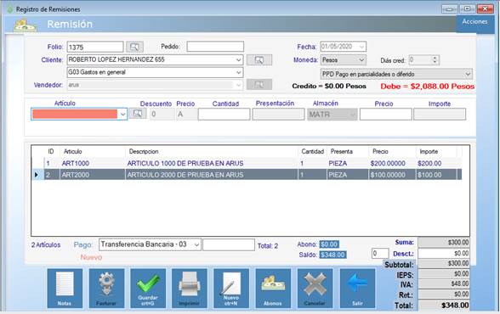Click the IVA $48.00 field
Screen dimensions: 500x314
point(444,283)
